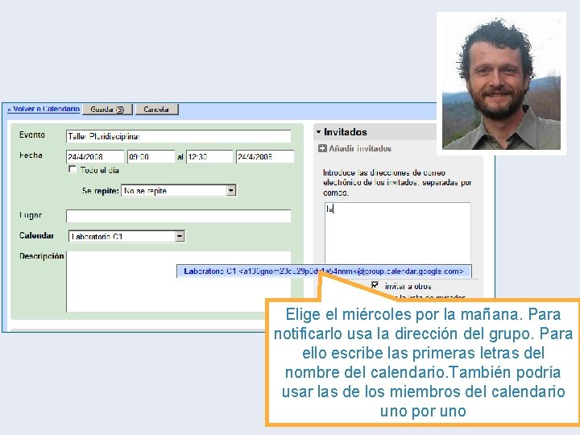Click the Cancelar button

(x=157, y=110)
